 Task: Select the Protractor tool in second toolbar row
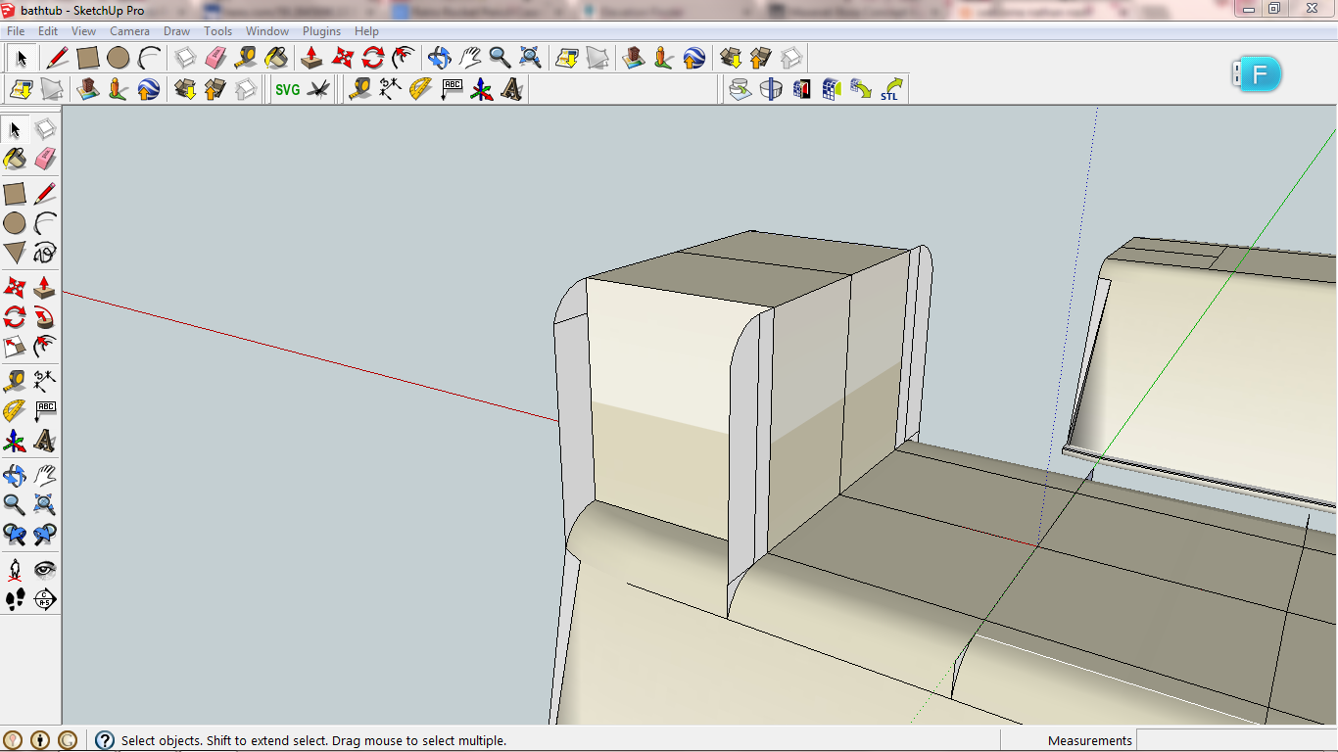coord(420,90)
